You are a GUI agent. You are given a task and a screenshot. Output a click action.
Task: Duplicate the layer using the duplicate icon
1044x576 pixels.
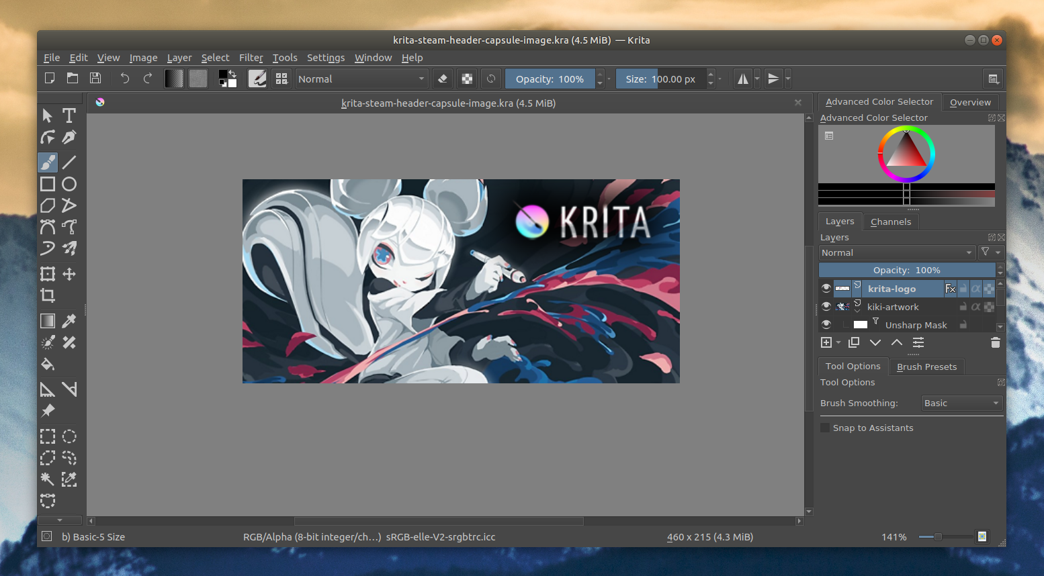(x=853, y=342)
